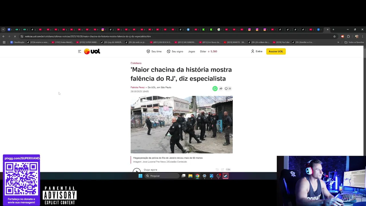Open the Photos app on taskbar
366x206 pixels.
(x=211, y=176)
